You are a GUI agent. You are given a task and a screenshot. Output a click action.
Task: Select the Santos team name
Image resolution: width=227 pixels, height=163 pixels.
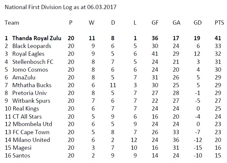[x=21, y=156]
